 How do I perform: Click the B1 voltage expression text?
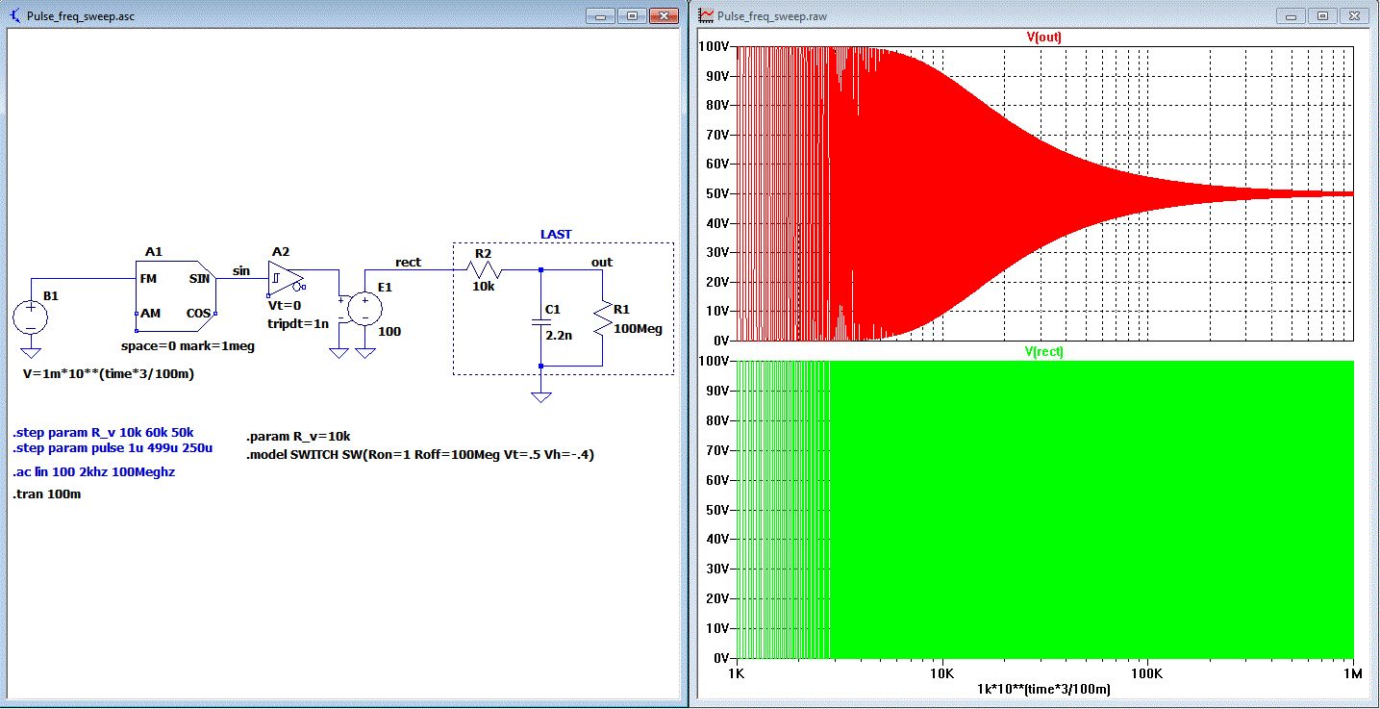[x=108, y=373]
